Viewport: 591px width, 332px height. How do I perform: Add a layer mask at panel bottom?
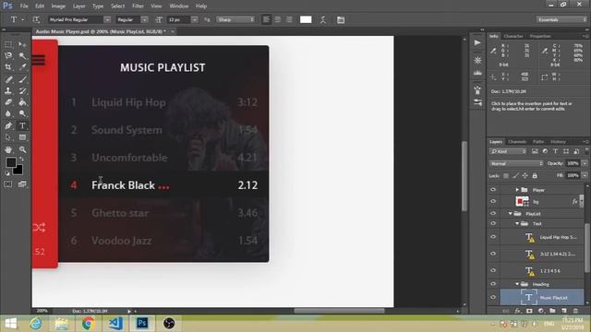529,311
